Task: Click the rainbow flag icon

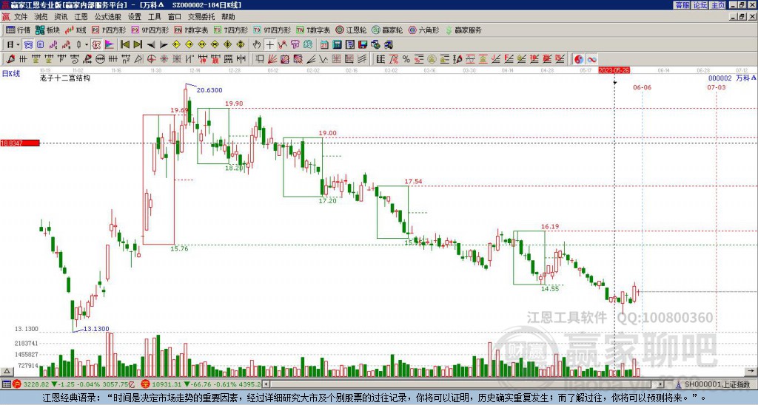Action: pos(110,45)
